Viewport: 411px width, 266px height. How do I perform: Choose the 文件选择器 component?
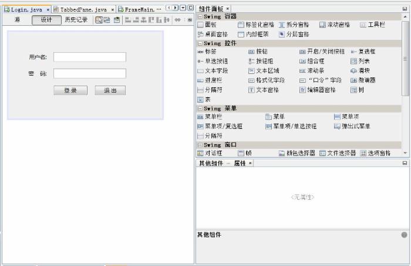pyautogui.click(x=338, y=153)
